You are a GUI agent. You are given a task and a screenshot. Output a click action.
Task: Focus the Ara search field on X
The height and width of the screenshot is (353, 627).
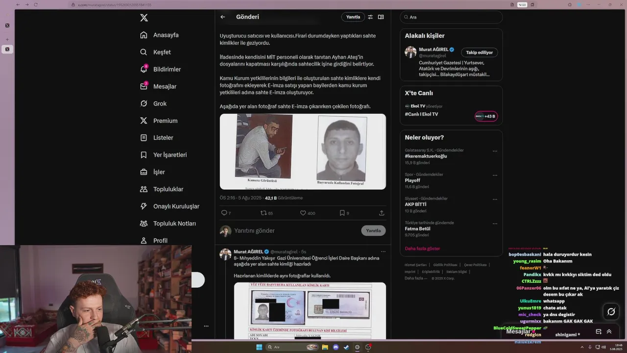[x=451, y=17]
